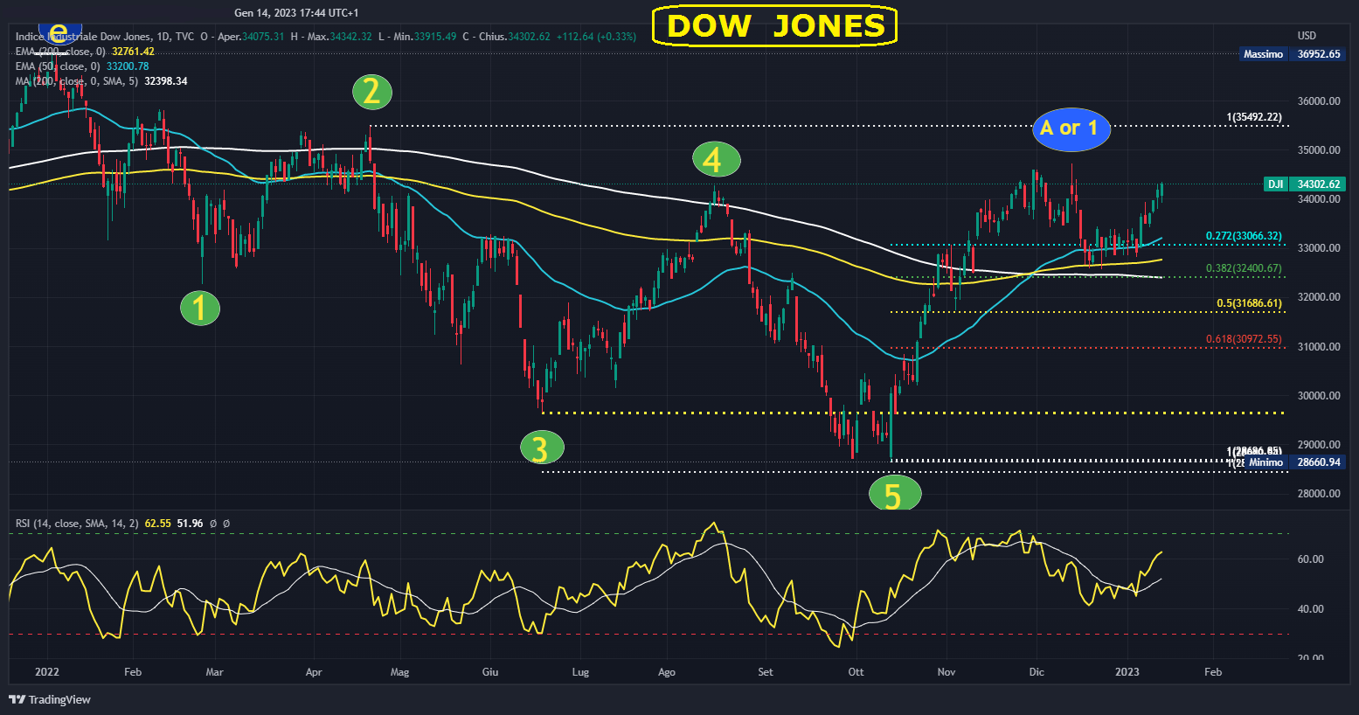1359x715 pixels.
Task: Click the 30000.00 price axis tick
Action: [x=1319, y=396]
